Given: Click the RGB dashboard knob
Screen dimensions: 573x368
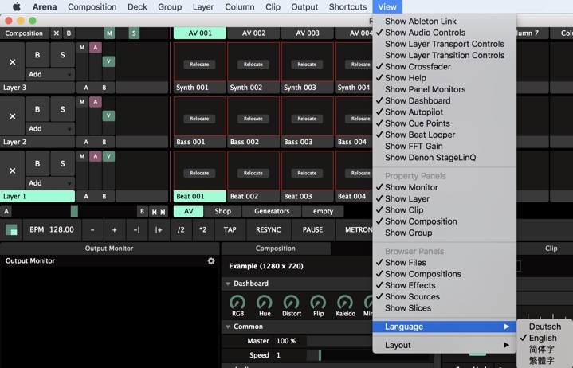Looking at the screenshot, I should (x=237, y=303).
